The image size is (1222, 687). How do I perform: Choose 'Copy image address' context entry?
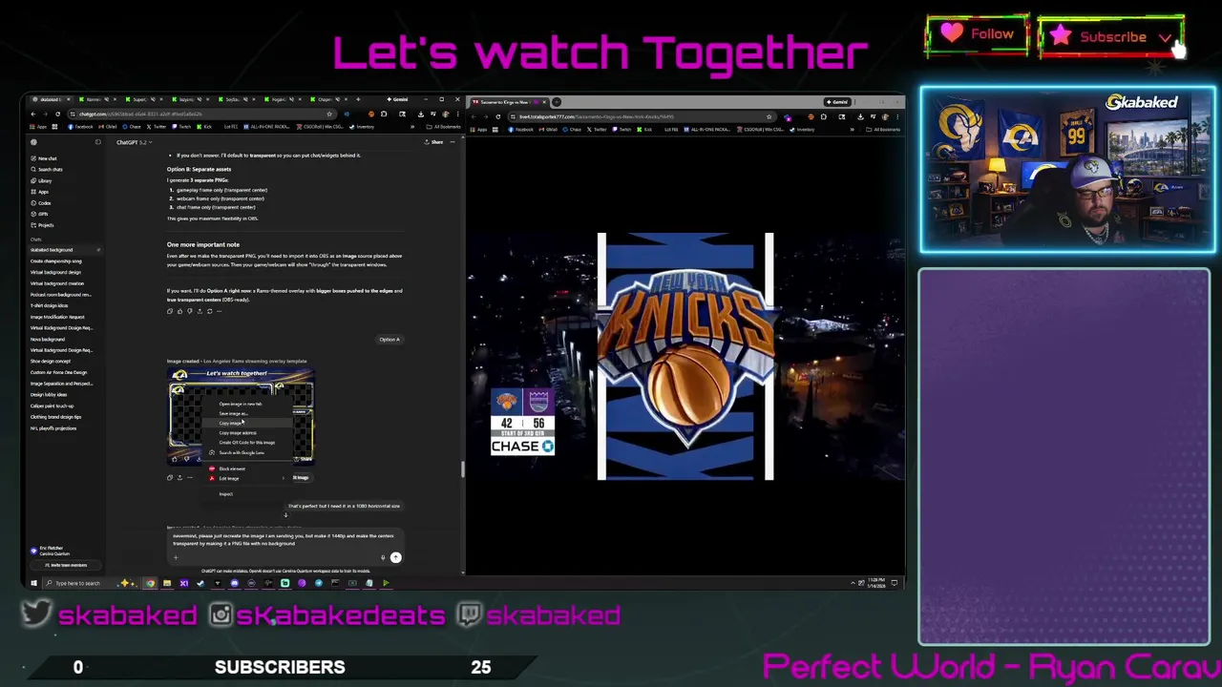tap(248, 432)
